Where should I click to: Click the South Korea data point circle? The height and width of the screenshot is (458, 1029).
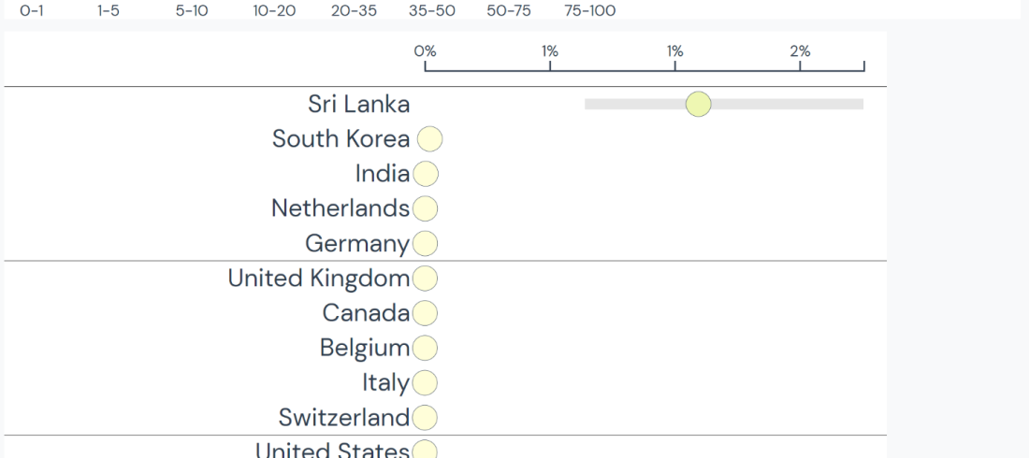429,139
